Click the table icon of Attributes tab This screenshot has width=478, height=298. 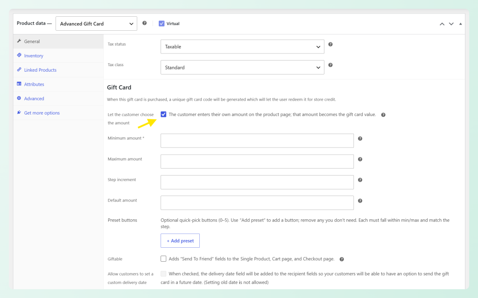[x=19, y=84]
